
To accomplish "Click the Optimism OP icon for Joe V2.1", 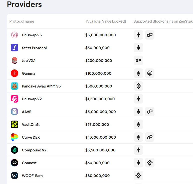I will 138,61.
